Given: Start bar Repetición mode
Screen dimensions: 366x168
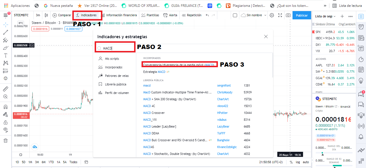Looking at the screenshot, I should [192, 15].
